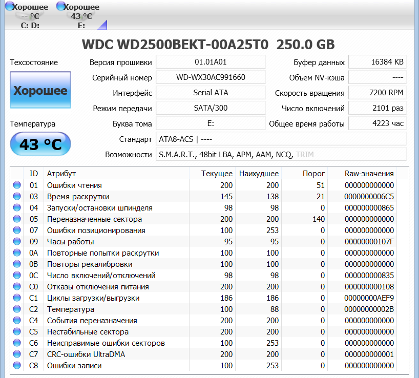Click status orb for Запуски/остановки шпинделя row
This screenshot has height=378, width=419.
(x=17, y=207)
